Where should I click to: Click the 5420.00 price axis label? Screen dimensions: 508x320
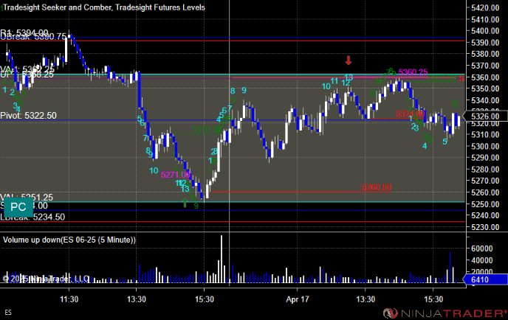[485, 7]
